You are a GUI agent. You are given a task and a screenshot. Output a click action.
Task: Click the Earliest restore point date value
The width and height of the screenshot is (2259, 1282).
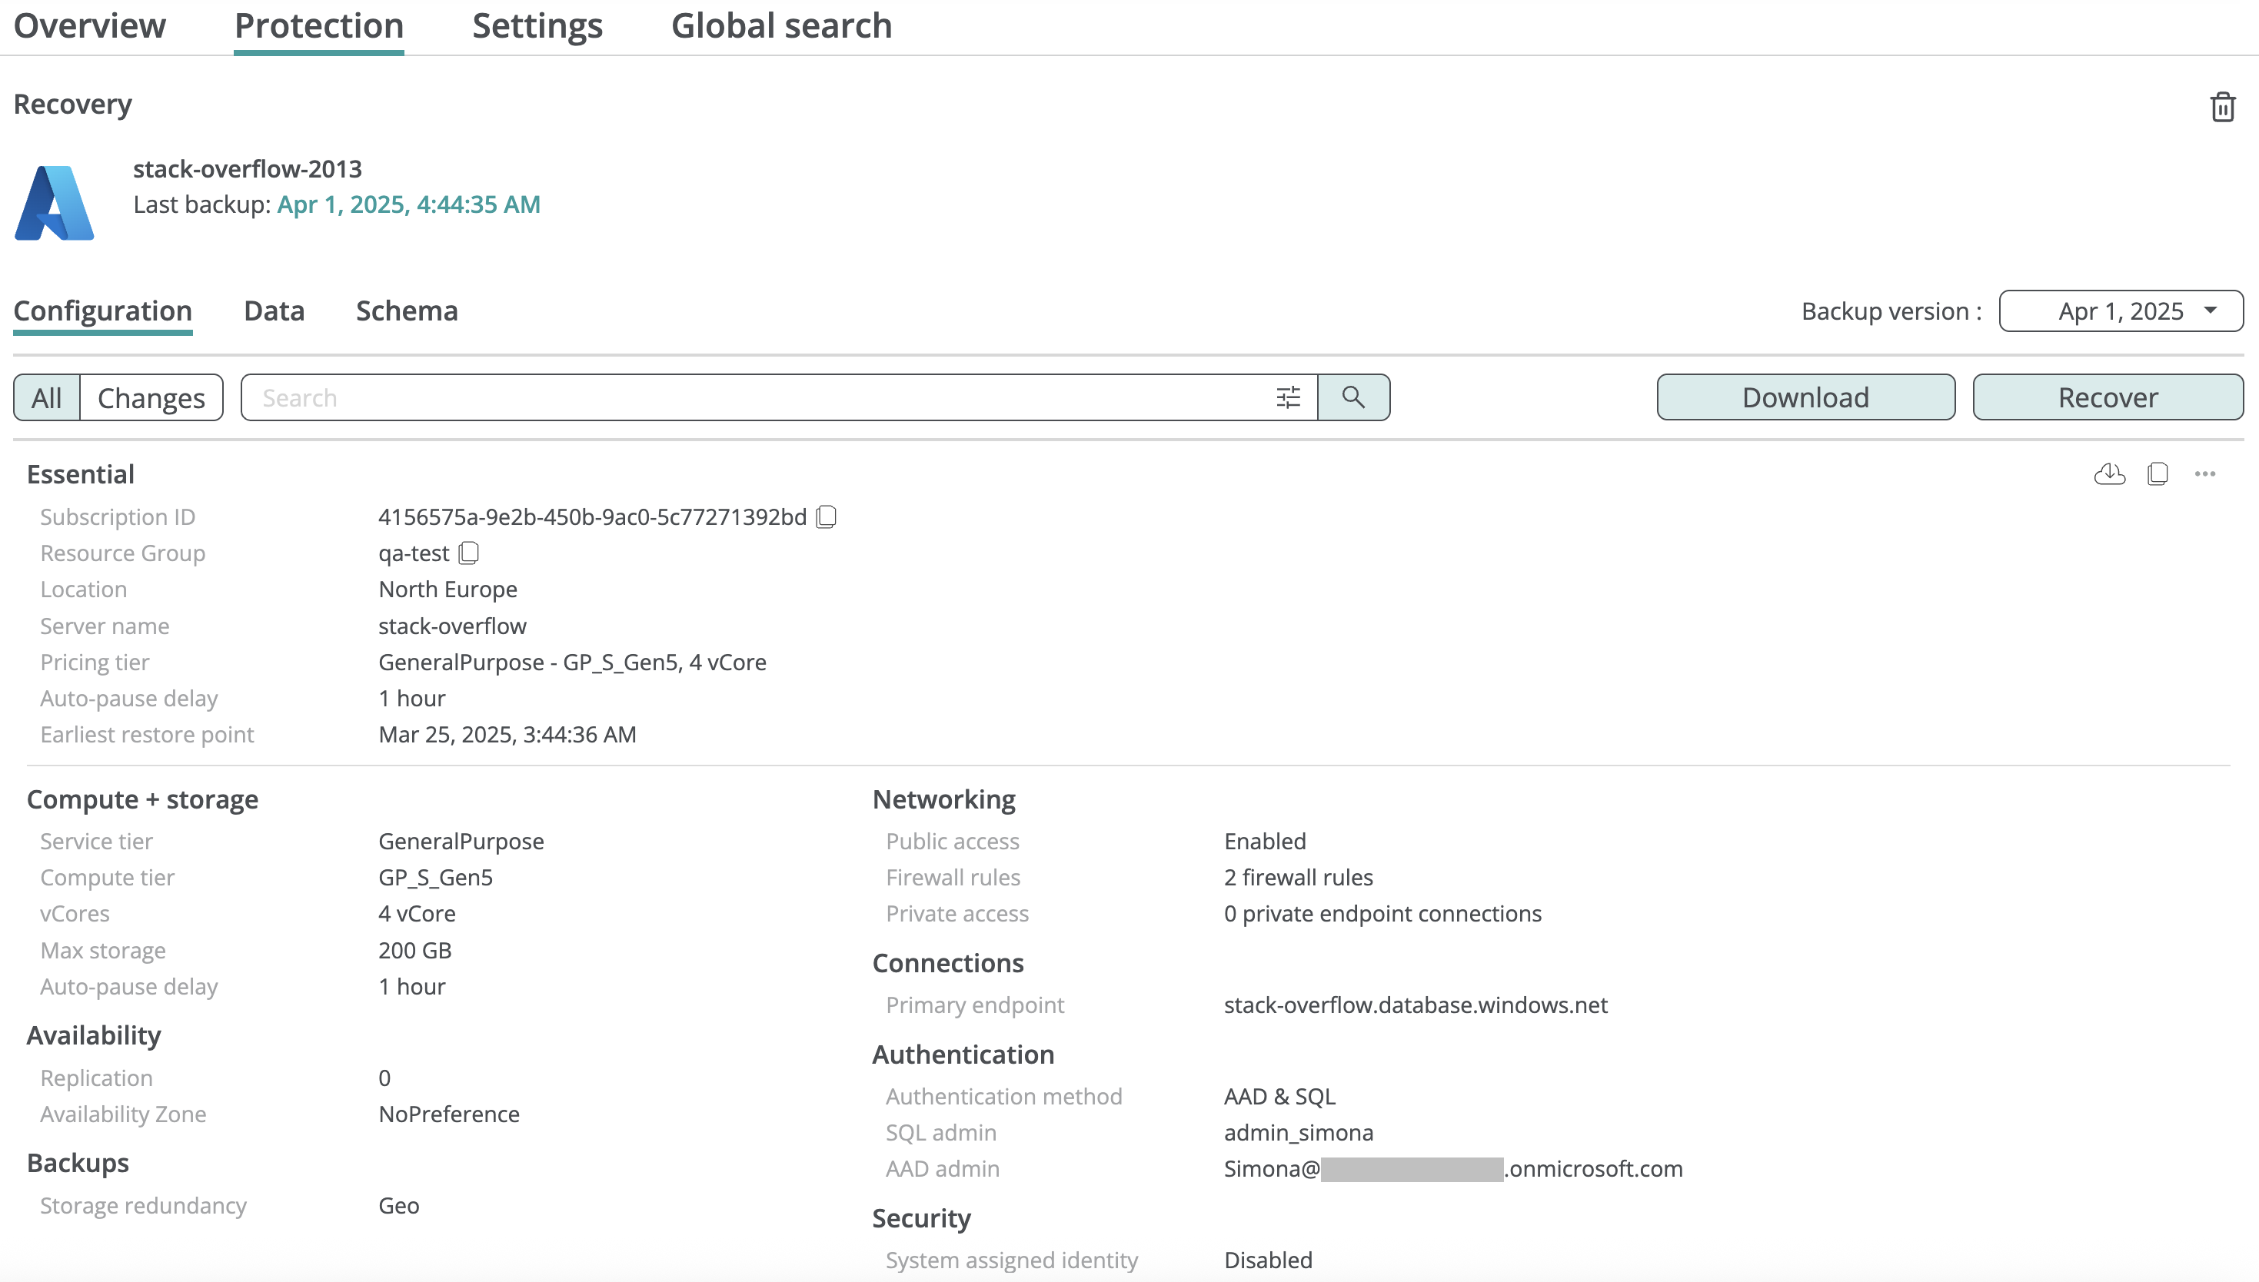(507, 734)
